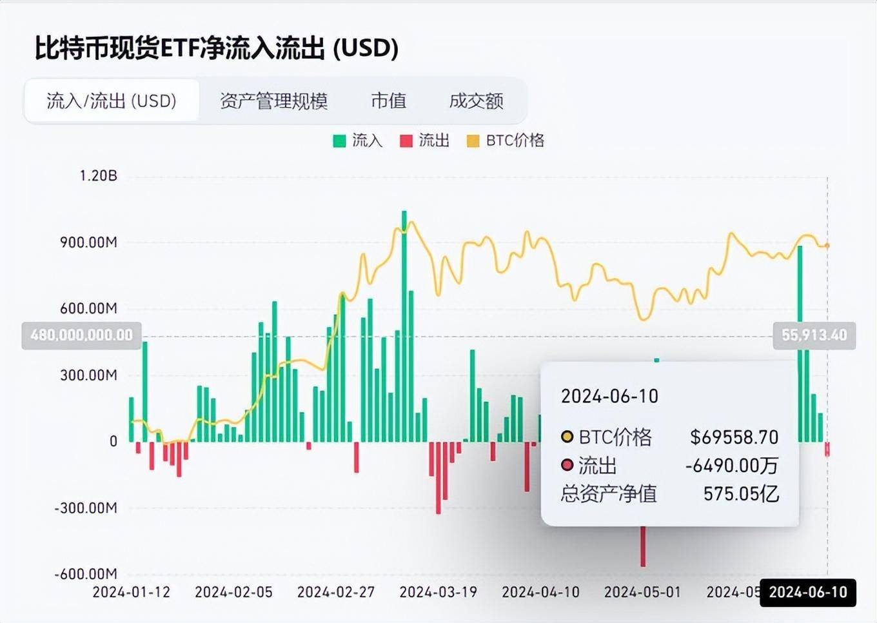Image resolution: width=877 pixels, height=623 pixels.
Task: Select the 流入/流出 (USD) tab
Action: tap(112, 101)
